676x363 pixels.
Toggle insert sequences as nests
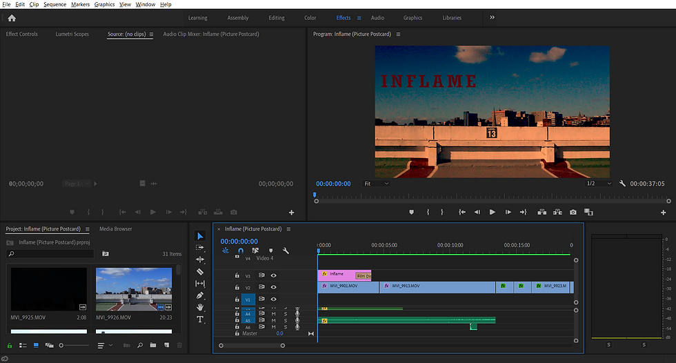[226, 251]
